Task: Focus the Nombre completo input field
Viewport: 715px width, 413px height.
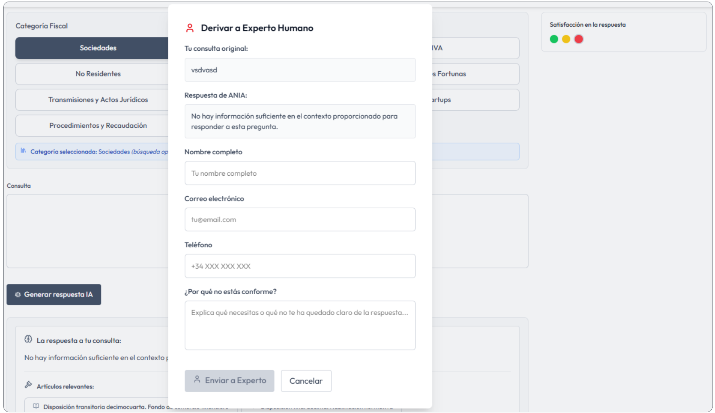Action: (x=300, y=173)
